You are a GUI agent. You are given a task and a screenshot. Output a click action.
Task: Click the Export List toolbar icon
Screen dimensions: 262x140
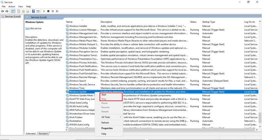(28, 11)
